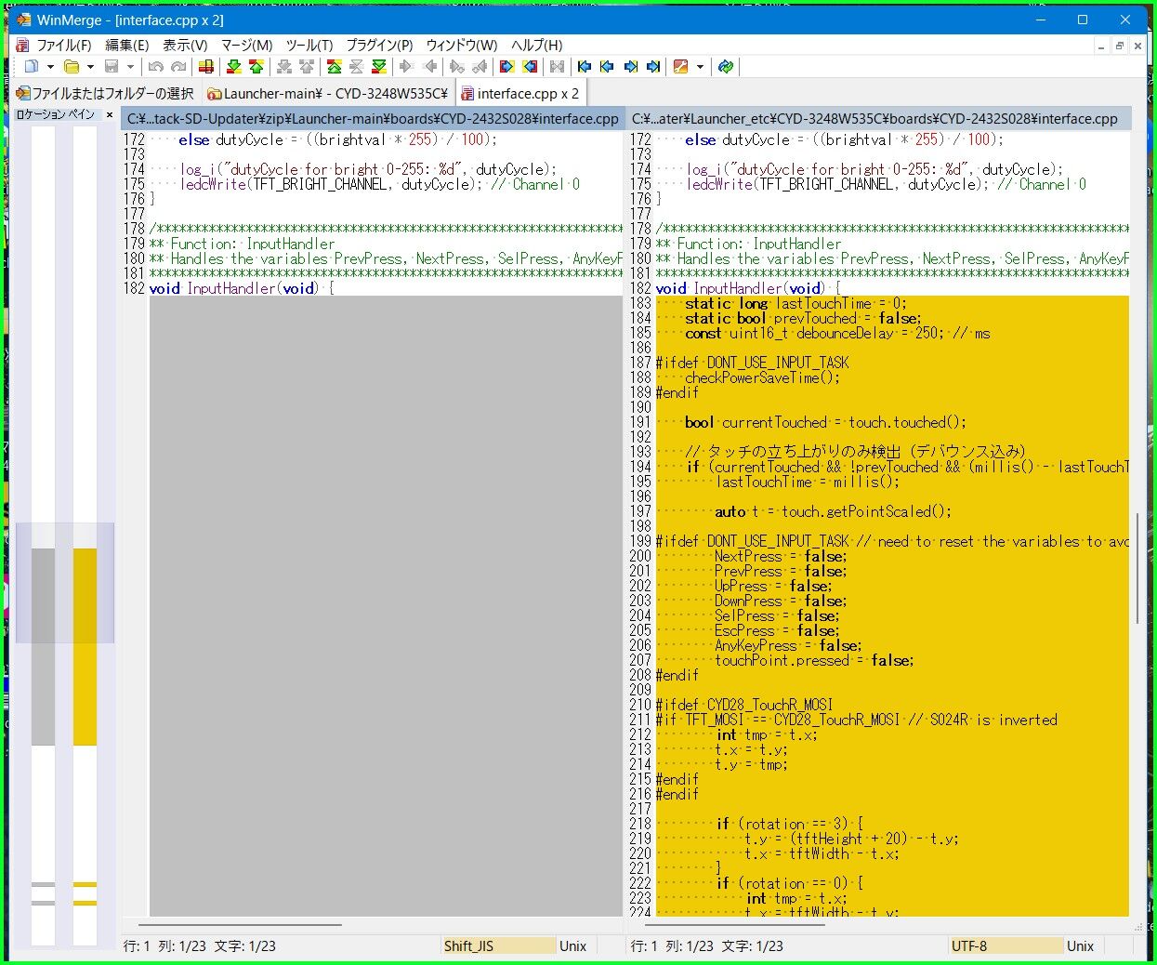Open the マージ(M) menu
Screen dimensions: 1157x965
coord(246,45)
